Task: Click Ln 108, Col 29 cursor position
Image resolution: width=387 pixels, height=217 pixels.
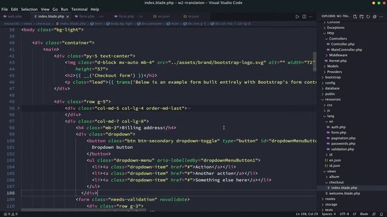Action: tap(307, 214)
